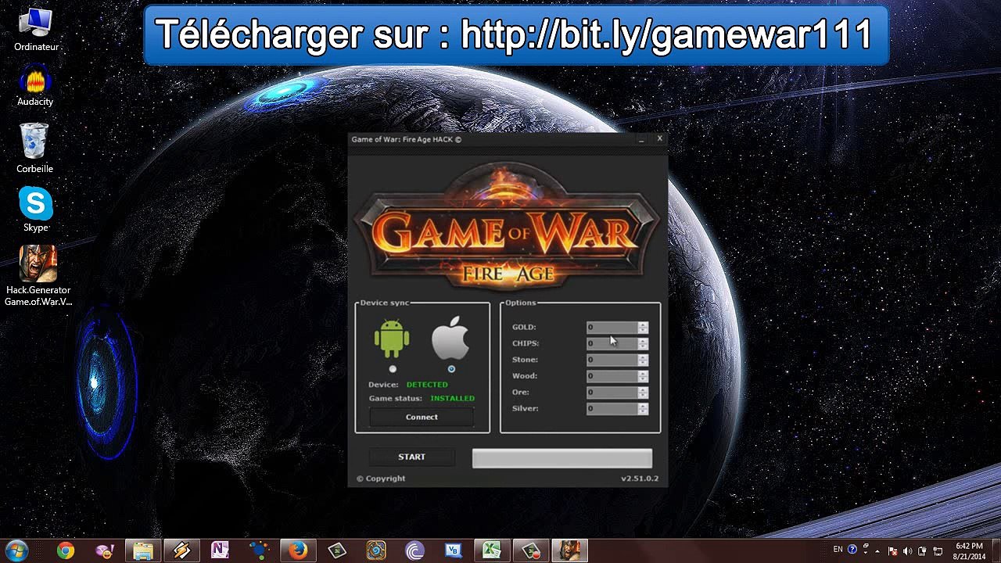Click the green INSTALLED status text
This screenshot has width=1001, height=563.
[452, 399]
